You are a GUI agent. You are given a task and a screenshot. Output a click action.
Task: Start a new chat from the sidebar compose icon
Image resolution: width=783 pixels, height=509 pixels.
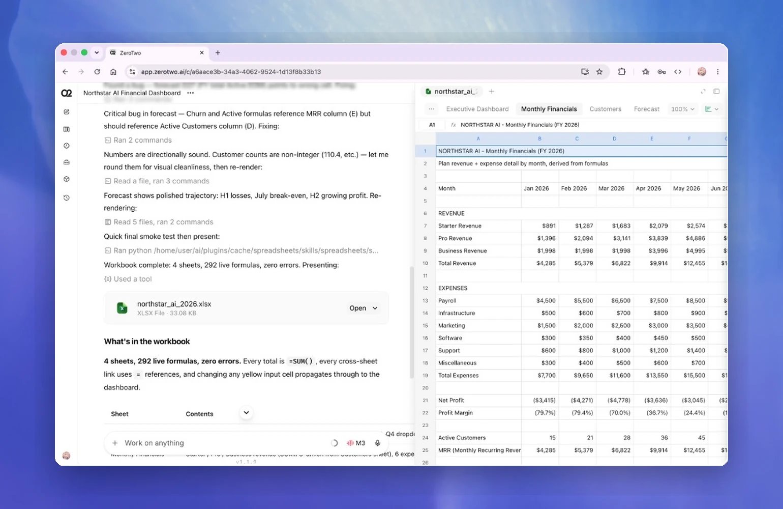[67, 111]
